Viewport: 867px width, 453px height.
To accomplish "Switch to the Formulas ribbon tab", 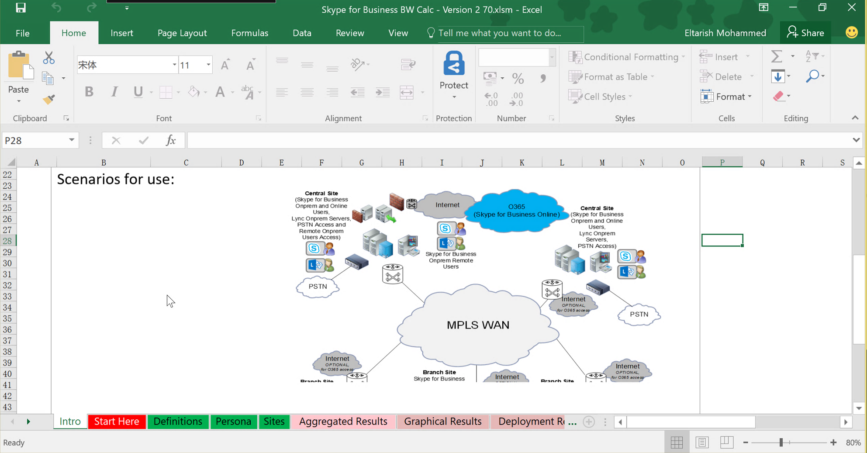I will [x=250, y=33].
